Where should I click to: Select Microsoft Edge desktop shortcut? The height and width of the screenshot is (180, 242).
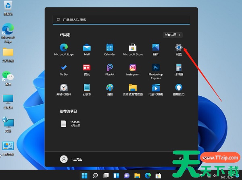8,33
